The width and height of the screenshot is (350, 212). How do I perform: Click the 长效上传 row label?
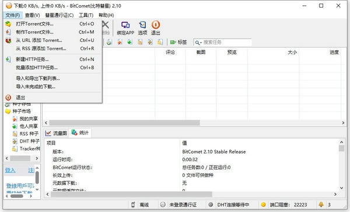[62, 175]
